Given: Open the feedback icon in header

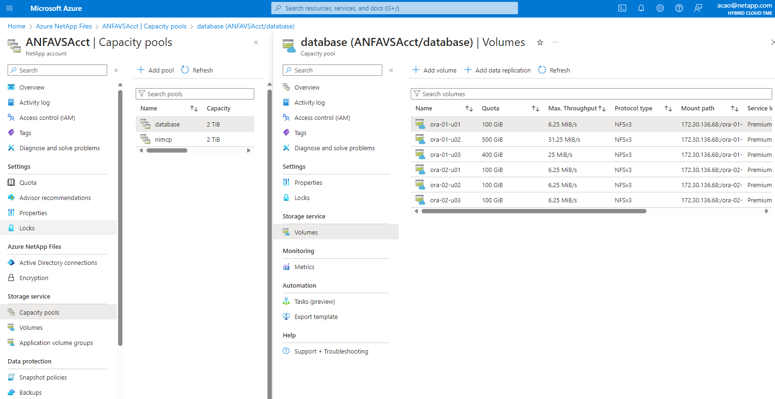Looking at the screenshot, I should tap(698, 8).
